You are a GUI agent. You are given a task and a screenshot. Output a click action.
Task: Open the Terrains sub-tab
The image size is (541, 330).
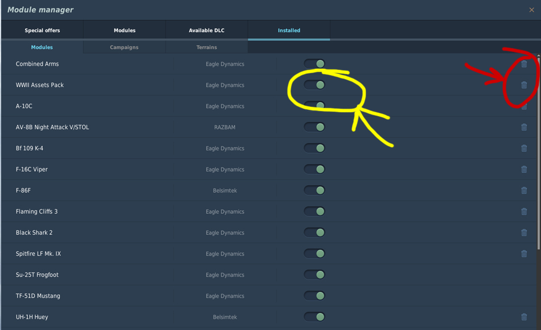click(x=207, y=47)
